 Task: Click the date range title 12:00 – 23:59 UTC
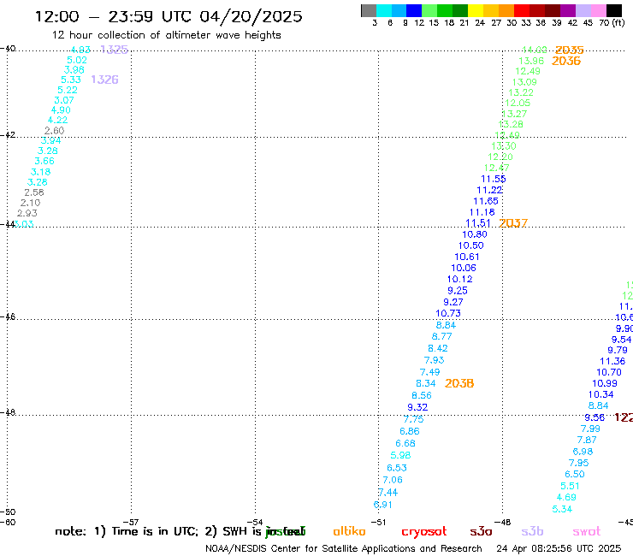(169, 16)
